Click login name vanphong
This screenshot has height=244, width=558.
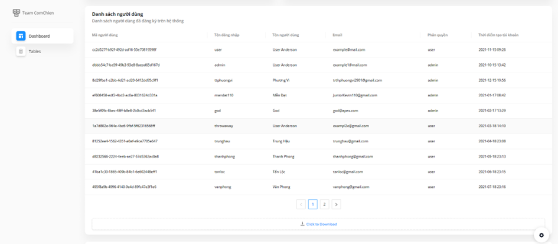click(222, 187)
